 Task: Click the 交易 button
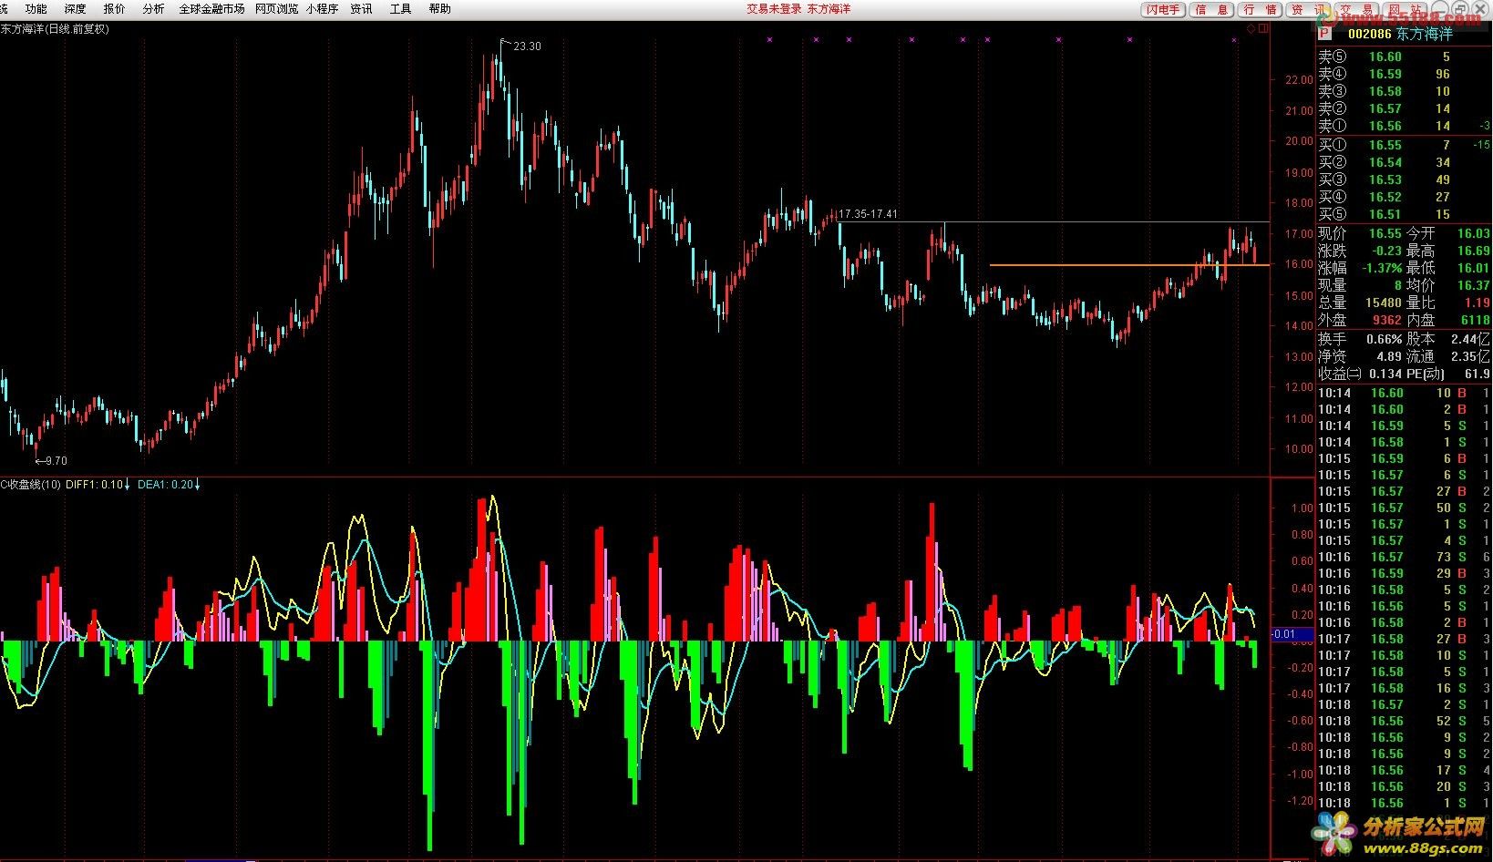(1355, 10)
